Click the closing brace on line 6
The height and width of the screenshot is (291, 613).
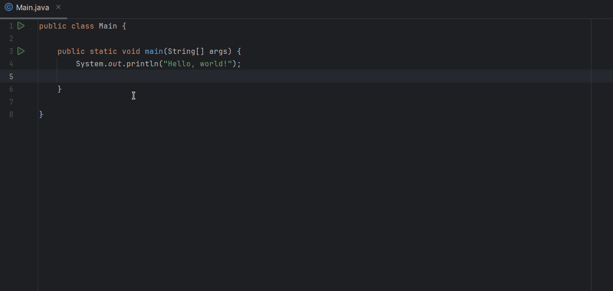[x=60, y=89]
